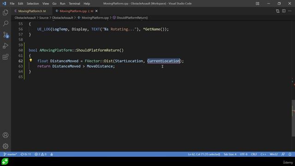Split the editor right
Viewport: 295px width, 166px height.
(x=284, y=11)
